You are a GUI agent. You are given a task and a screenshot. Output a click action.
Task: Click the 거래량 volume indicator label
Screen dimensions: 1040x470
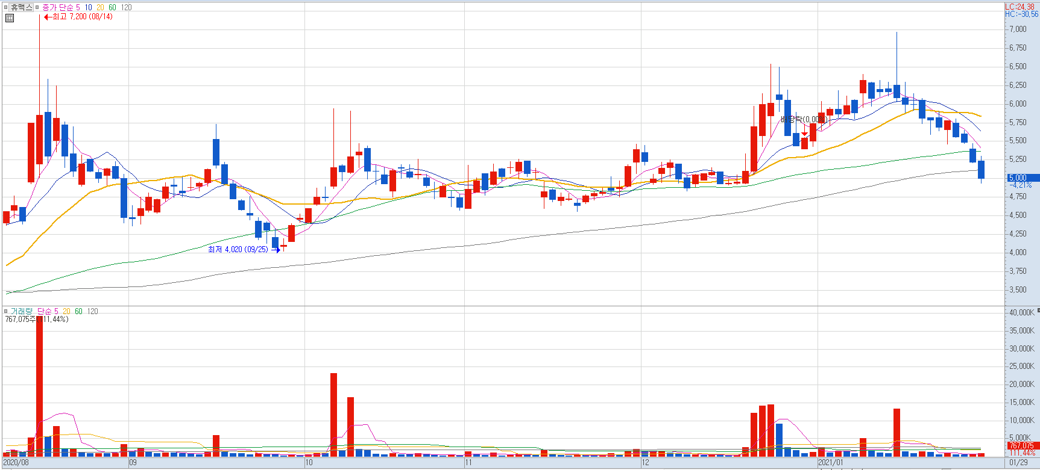click(22, 311)
